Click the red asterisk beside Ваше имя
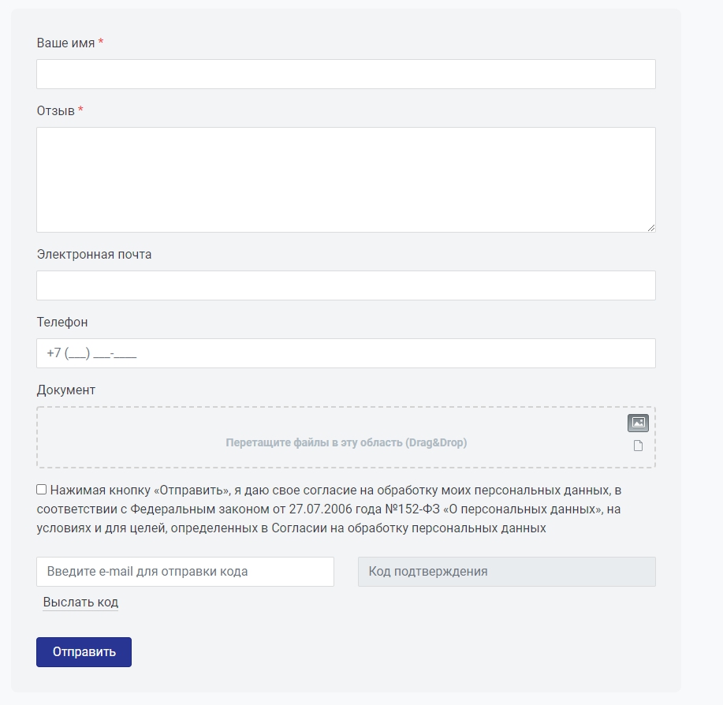This screenshot has width=723, height=705. pyautogui.click(x=101, y=43)
